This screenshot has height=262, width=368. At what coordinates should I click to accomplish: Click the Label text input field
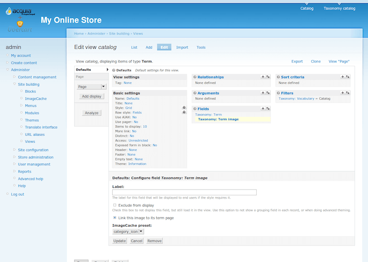[184, 192]
